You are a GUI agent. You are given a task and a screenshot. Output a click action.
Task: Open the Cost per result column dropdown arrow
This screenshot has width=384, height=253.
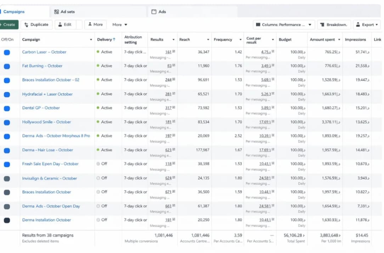click(x=272, y=39)
